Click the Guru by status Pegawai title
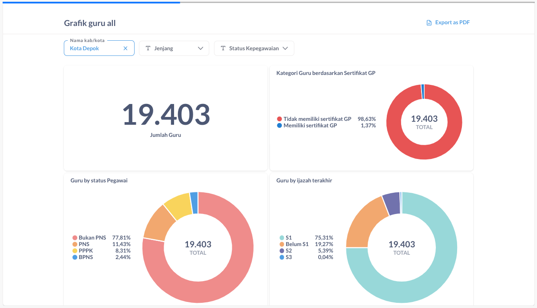 (99, 181)
